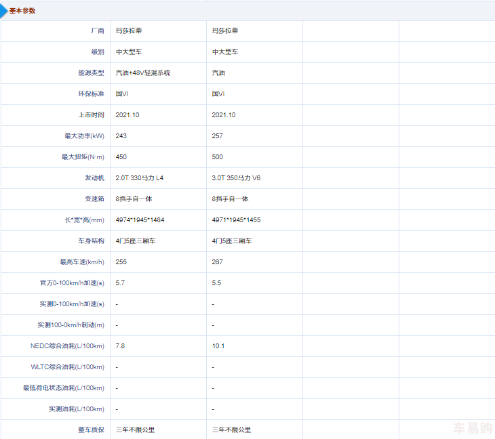Click the 7.8 NEDC fuel consumption value
Image resolution: width=495 pixels, height=439 pixels.
(120, 346)
